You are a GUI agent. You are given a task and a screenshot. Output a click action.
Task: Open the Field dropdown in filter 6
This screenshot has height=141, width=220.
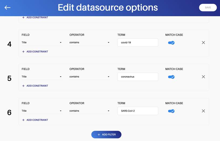[x=42, y=111]
